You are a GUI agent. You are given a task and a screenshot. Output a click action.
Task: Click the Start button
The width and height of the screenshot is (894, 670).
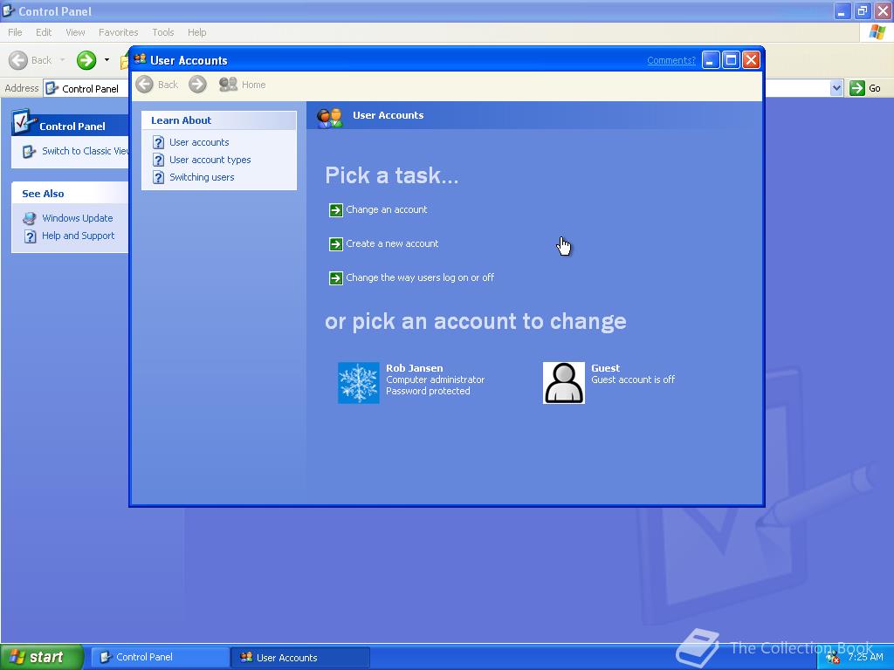[42, 657]
